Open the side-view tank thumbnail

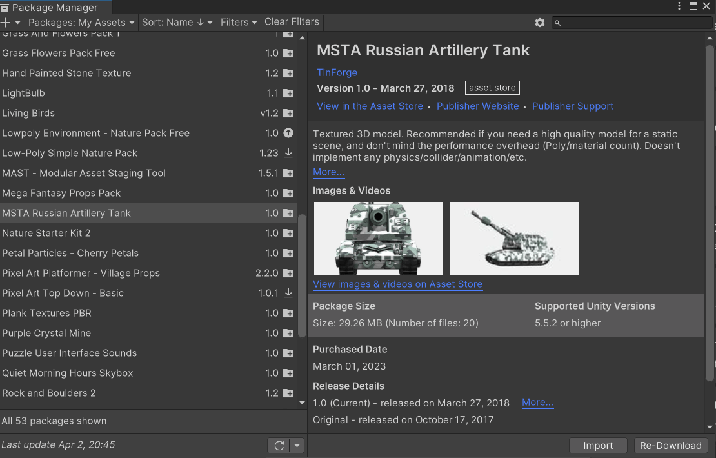point(513,239)
